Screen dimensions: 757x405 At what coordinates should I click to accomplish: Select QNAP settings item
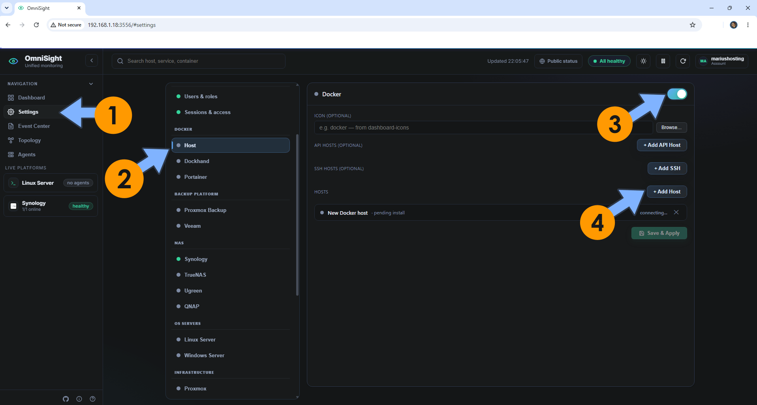pyautogui.click(x=231, y=306)
